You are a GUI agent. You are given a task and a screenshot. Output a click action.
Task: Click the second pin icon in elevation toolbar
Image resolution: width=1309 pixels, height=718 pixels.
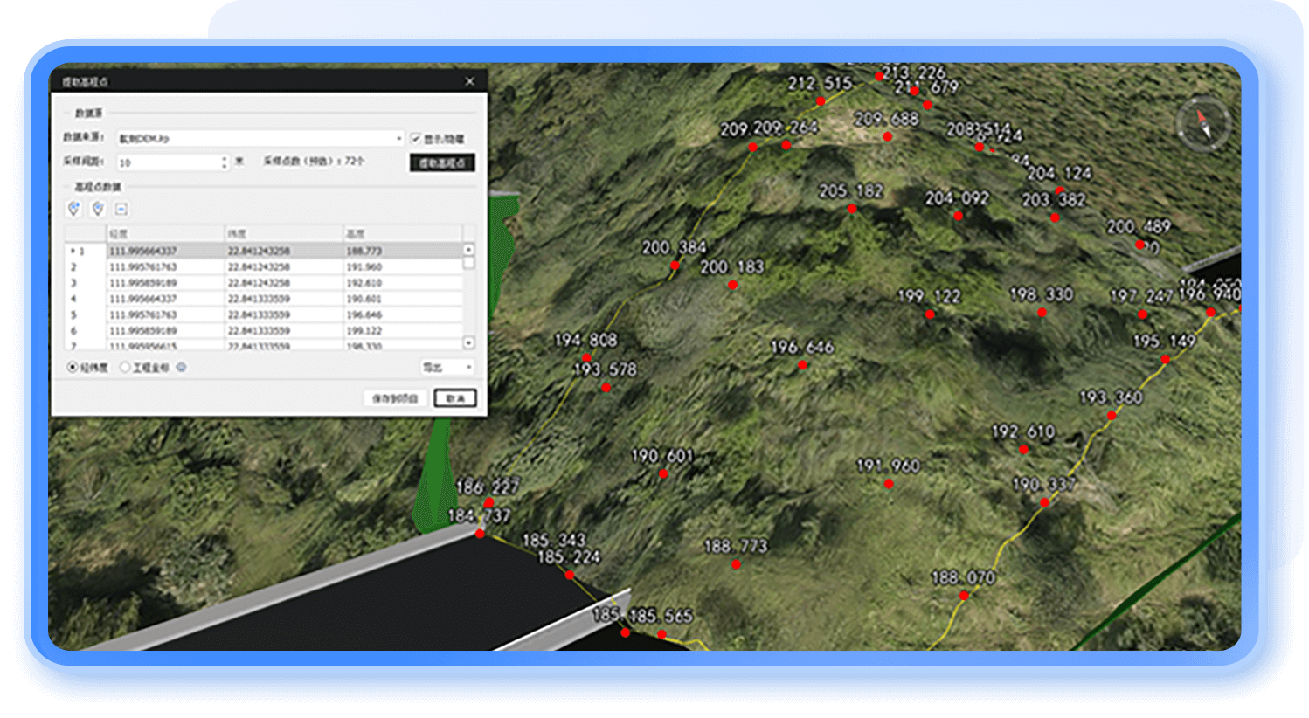98,209
